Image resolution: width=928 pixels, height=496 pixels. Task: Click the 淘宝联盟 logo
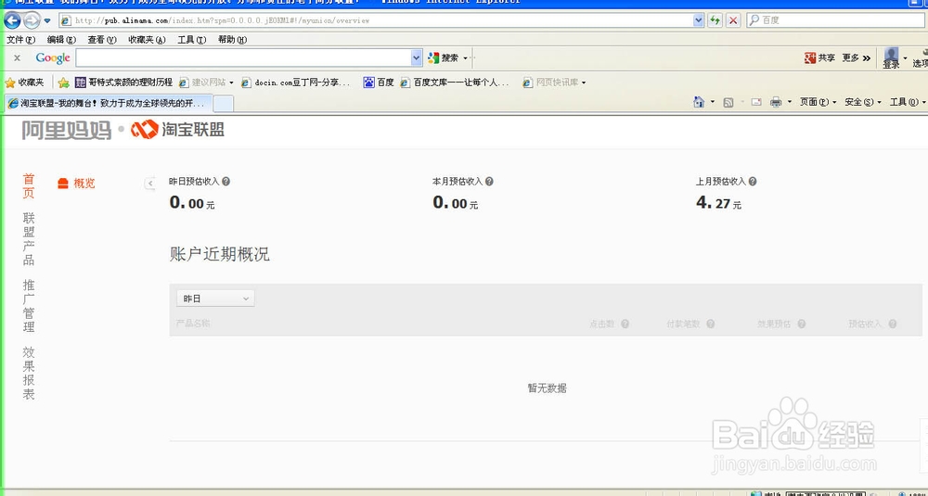pos(177,129)
